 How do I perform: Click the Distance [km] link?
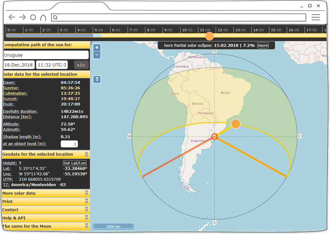click(17, 117)
